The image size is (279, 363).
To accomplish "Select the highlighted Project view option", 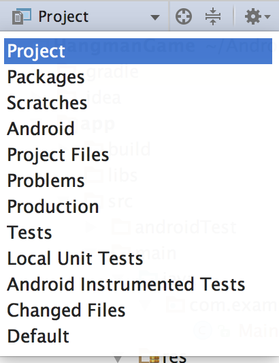I will click(138, 51).
